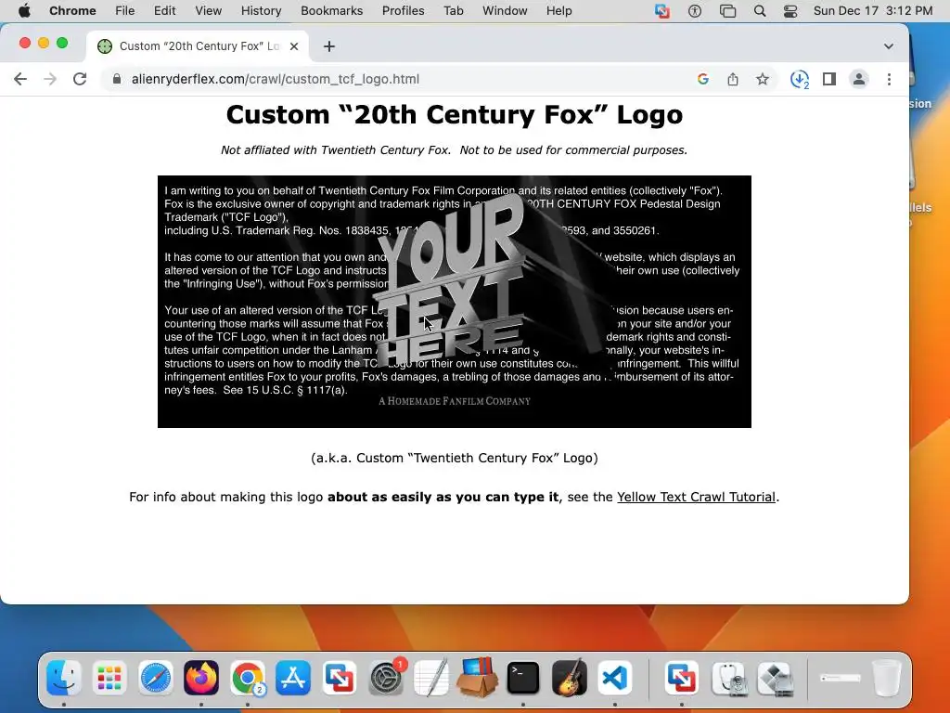Open the Trash in the Dock
Image resolution: width=950 pixels, height=713 pixels.
[x=886, y=678]
